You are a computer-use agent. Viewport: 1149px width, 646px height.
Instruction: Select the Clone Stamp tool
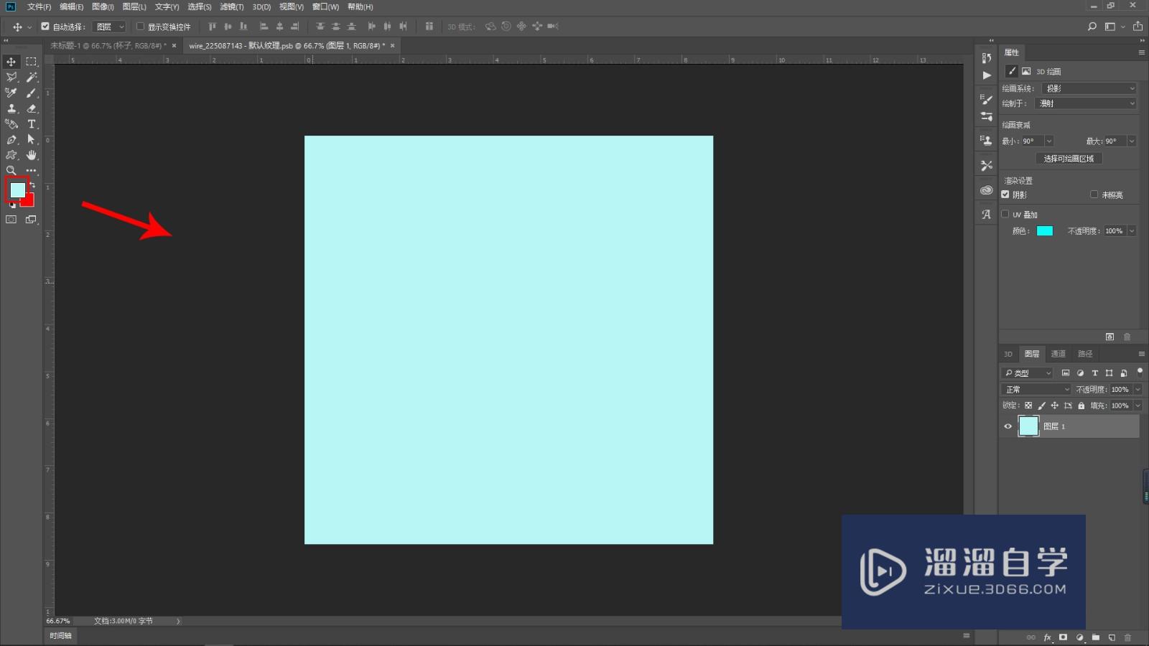tap(11, 108)
